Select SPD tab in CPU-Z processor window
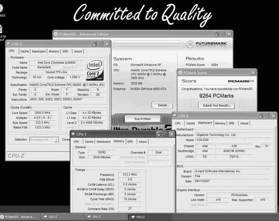Image resolution: width=279 pixels, height=221 pixels. pyautogui.click(x=65, y=51)
